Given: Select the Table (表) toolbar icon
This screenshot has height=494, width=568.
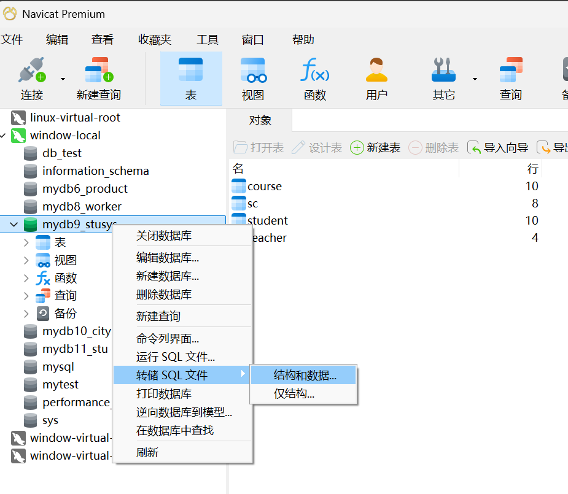Looking at the screenshot, I should click(x=191, y=69).
